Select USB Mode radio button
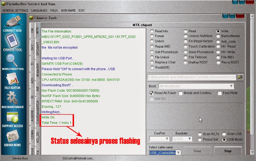This screenshot has width=256, height=161. click(224, 140)
